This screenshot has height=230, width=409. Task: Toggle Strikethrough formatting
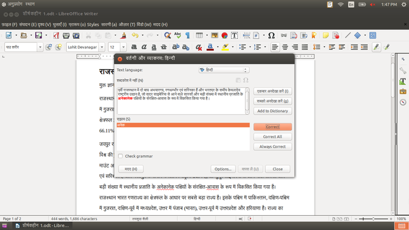pos(164,47)
